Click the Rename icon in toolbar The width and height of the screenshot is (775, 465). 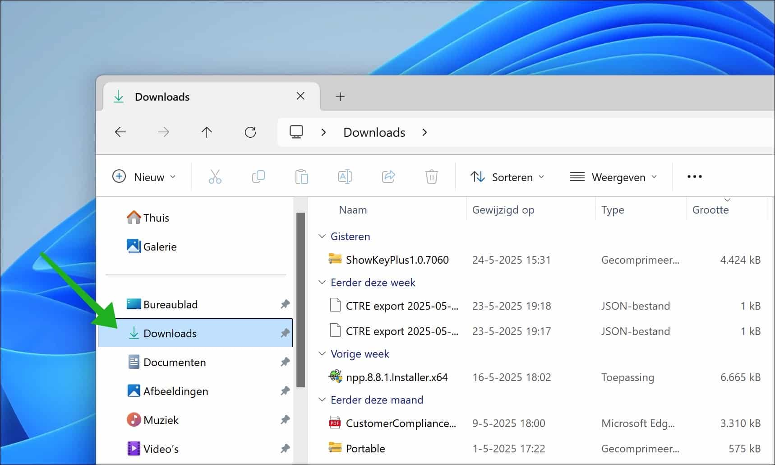pos(345,177)
